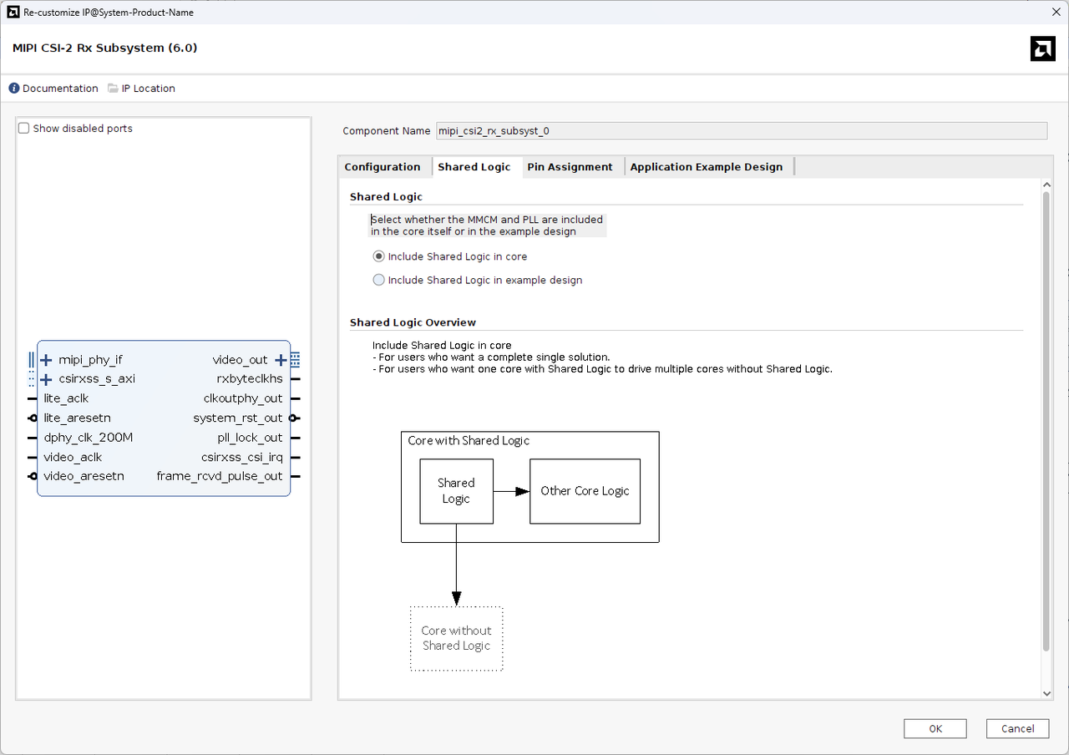1069x755 pixels.
Task: Click the Documentation info icon
Action: click(14, 89)
